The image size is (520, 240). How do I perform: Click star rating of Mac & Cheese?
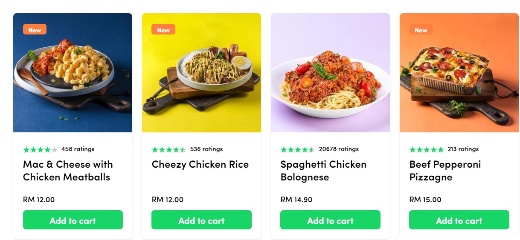[41, 149]
